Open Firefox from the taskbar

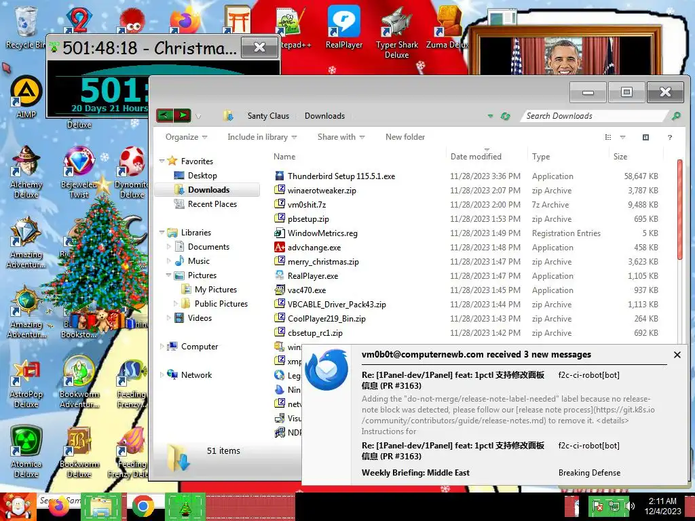pyautogui.click(x=59, y=506)
